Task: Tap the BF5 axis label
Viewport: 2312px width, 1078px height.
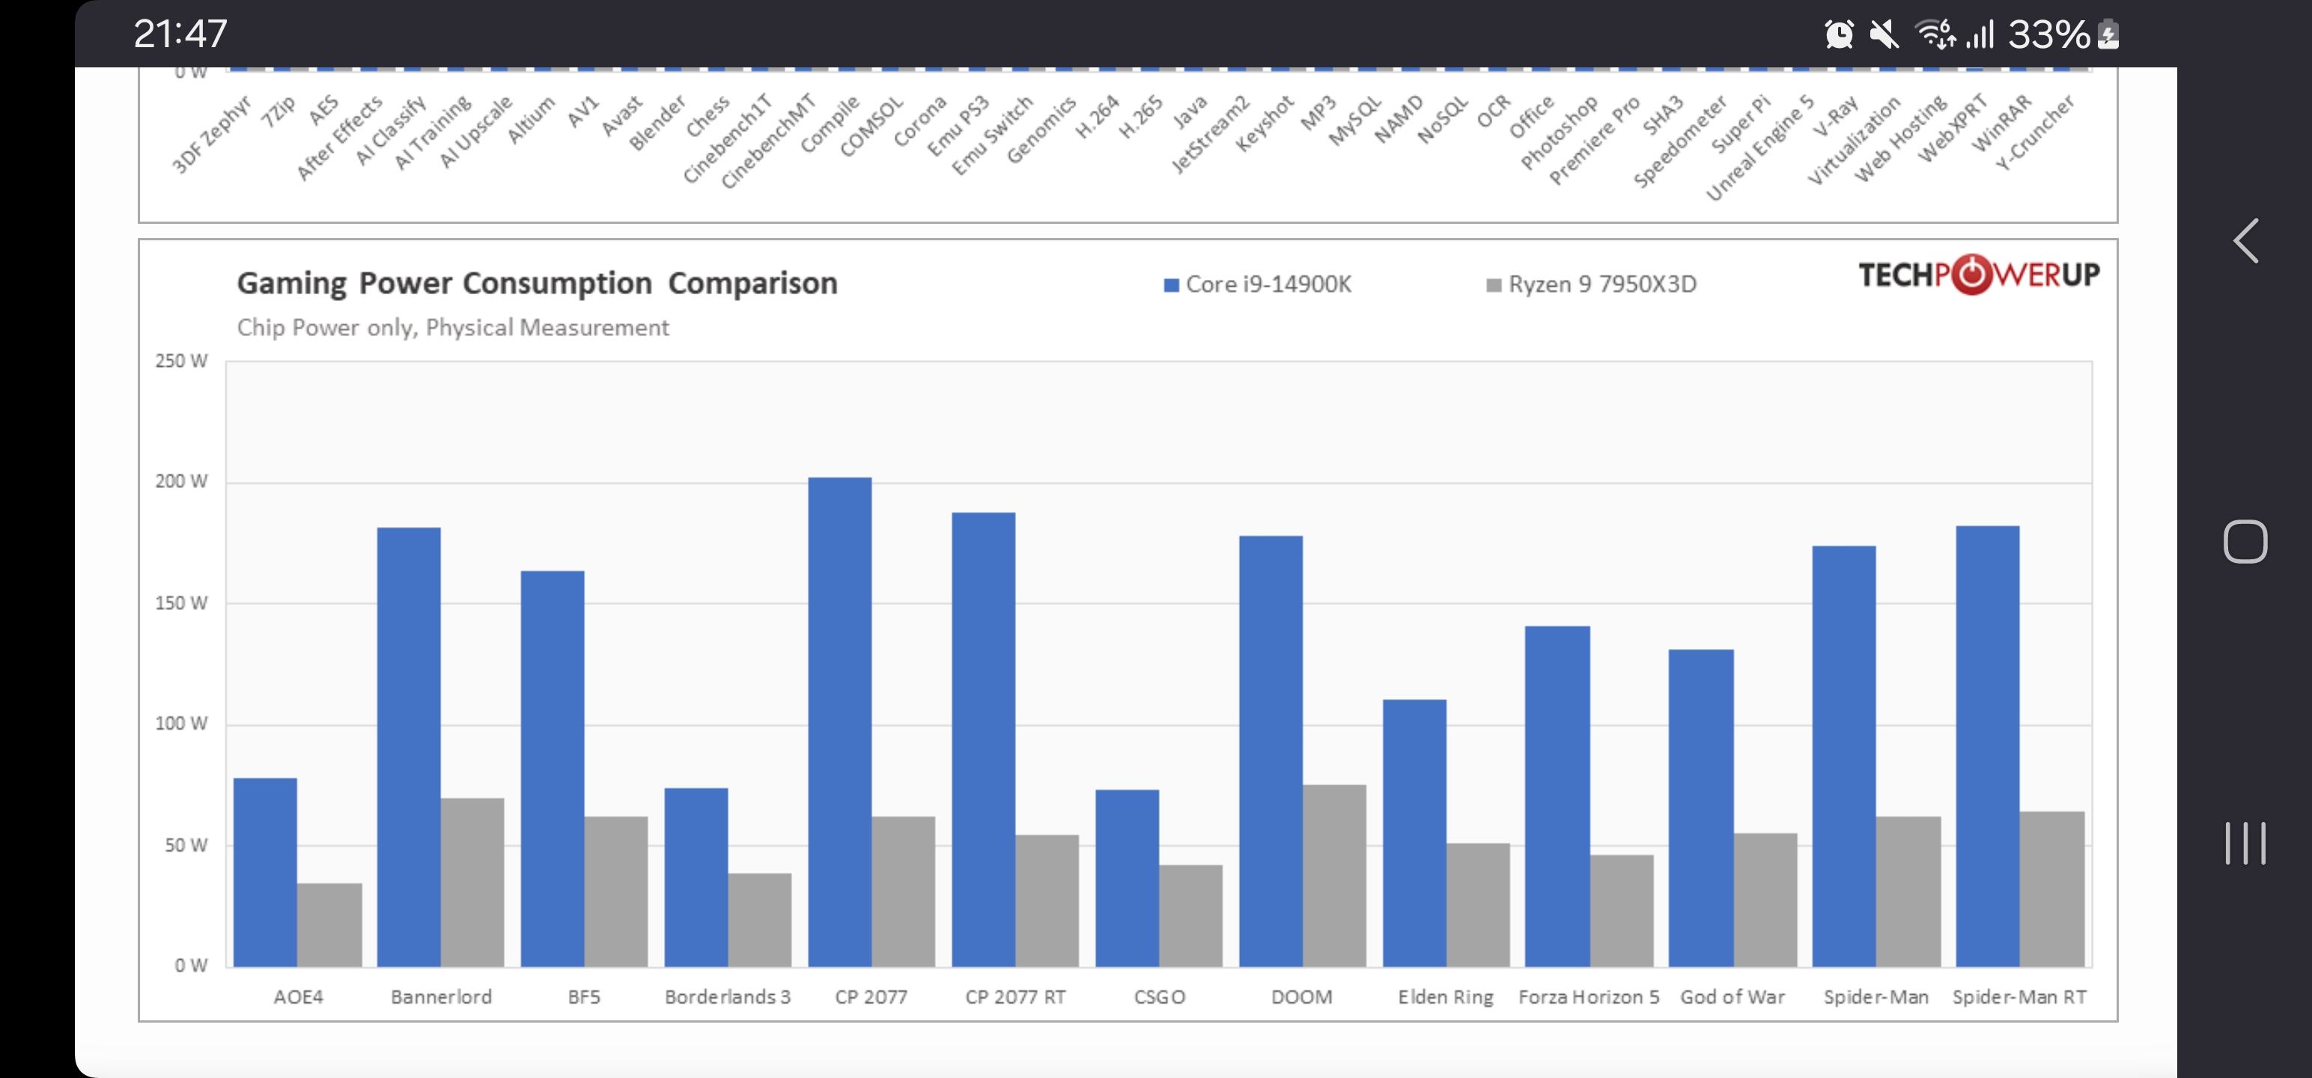Action: point(583,997)
